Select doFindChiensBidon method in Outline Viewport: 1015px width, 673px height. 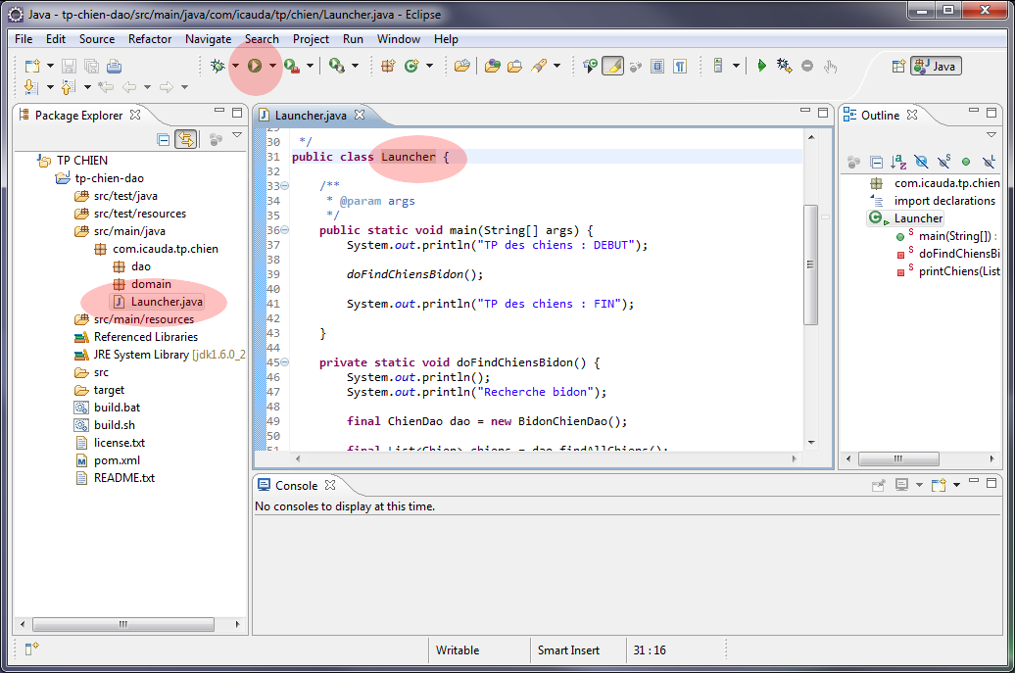(x=957, y=254)
